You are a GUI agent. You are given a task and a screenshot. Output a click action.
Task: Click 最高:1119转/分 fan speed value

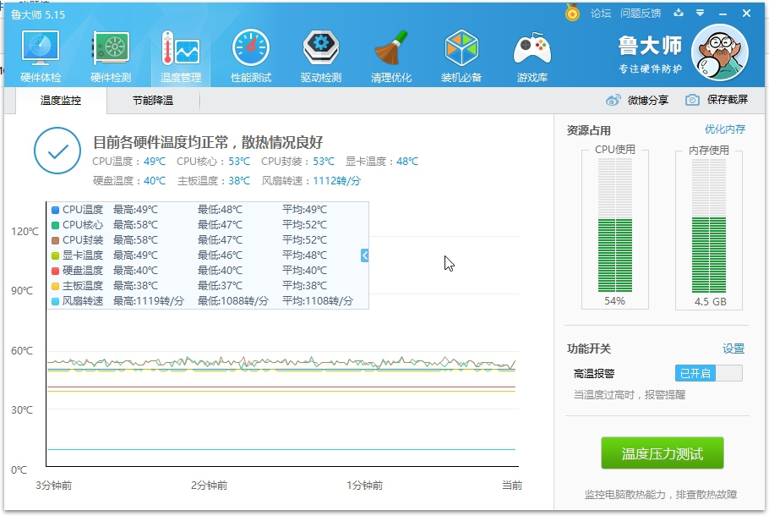[148, 301]
